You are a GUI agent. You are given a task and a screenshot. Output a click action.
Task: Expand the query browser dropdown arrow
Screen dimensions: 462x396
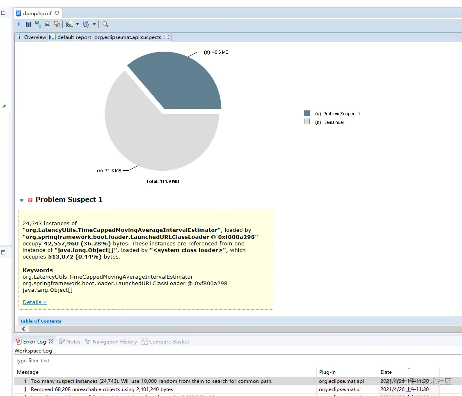tap(94, 24)
